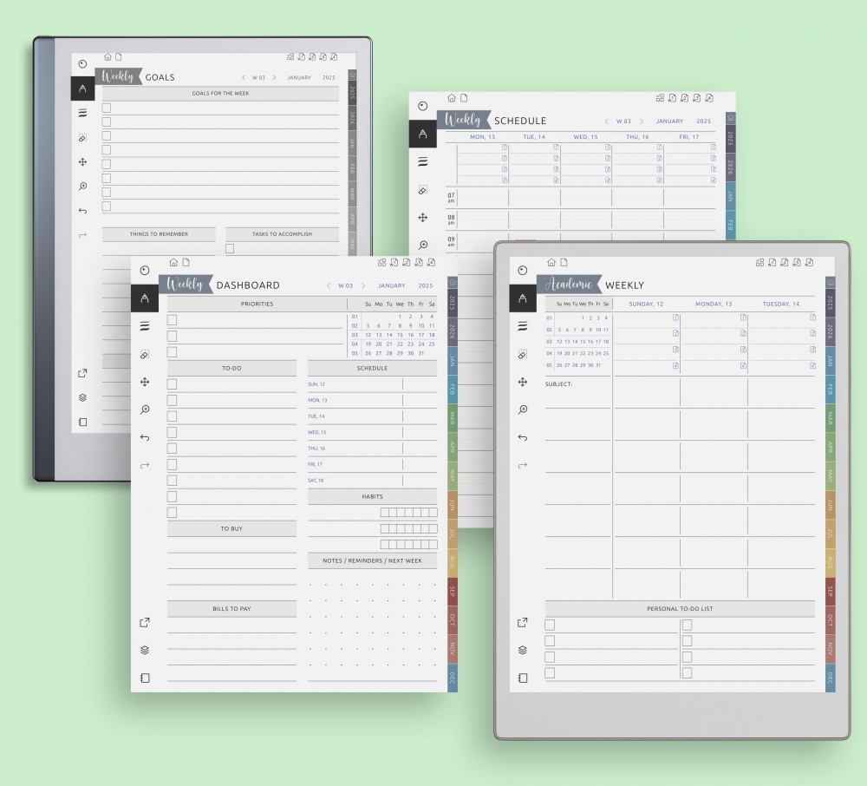This screenshot has width=867, height=786.
Task: Choose the move tool on Weekly Schedule page
Action: [422, 218]
